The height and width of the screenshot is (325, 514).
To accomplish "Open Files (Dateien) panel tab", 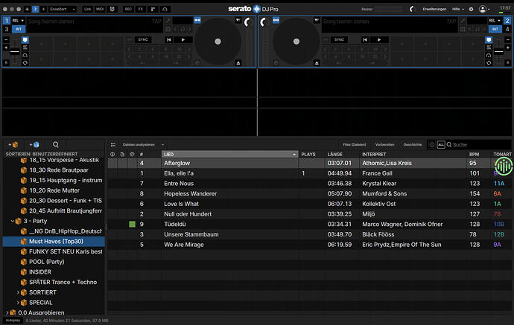I will 354,145.
